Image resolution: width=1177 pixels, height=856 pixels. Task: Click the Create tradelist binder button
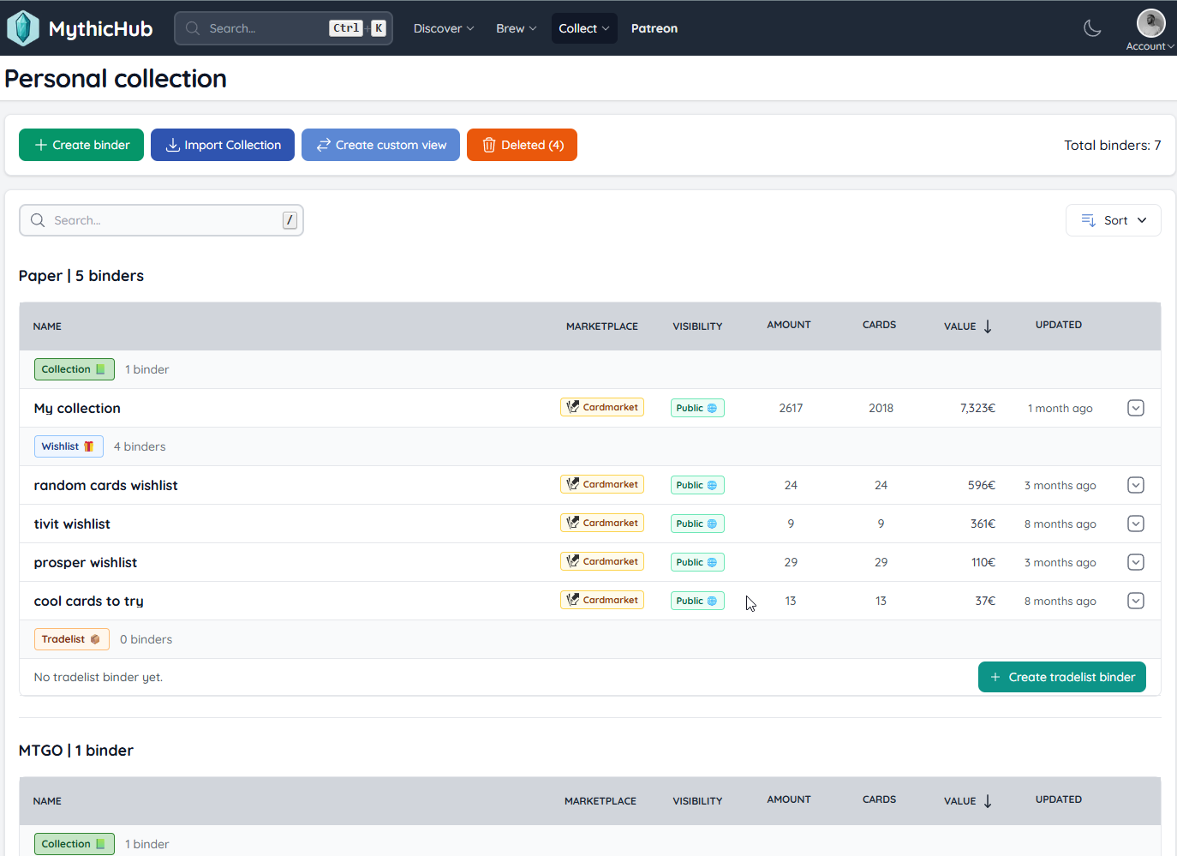point(1061,677)
